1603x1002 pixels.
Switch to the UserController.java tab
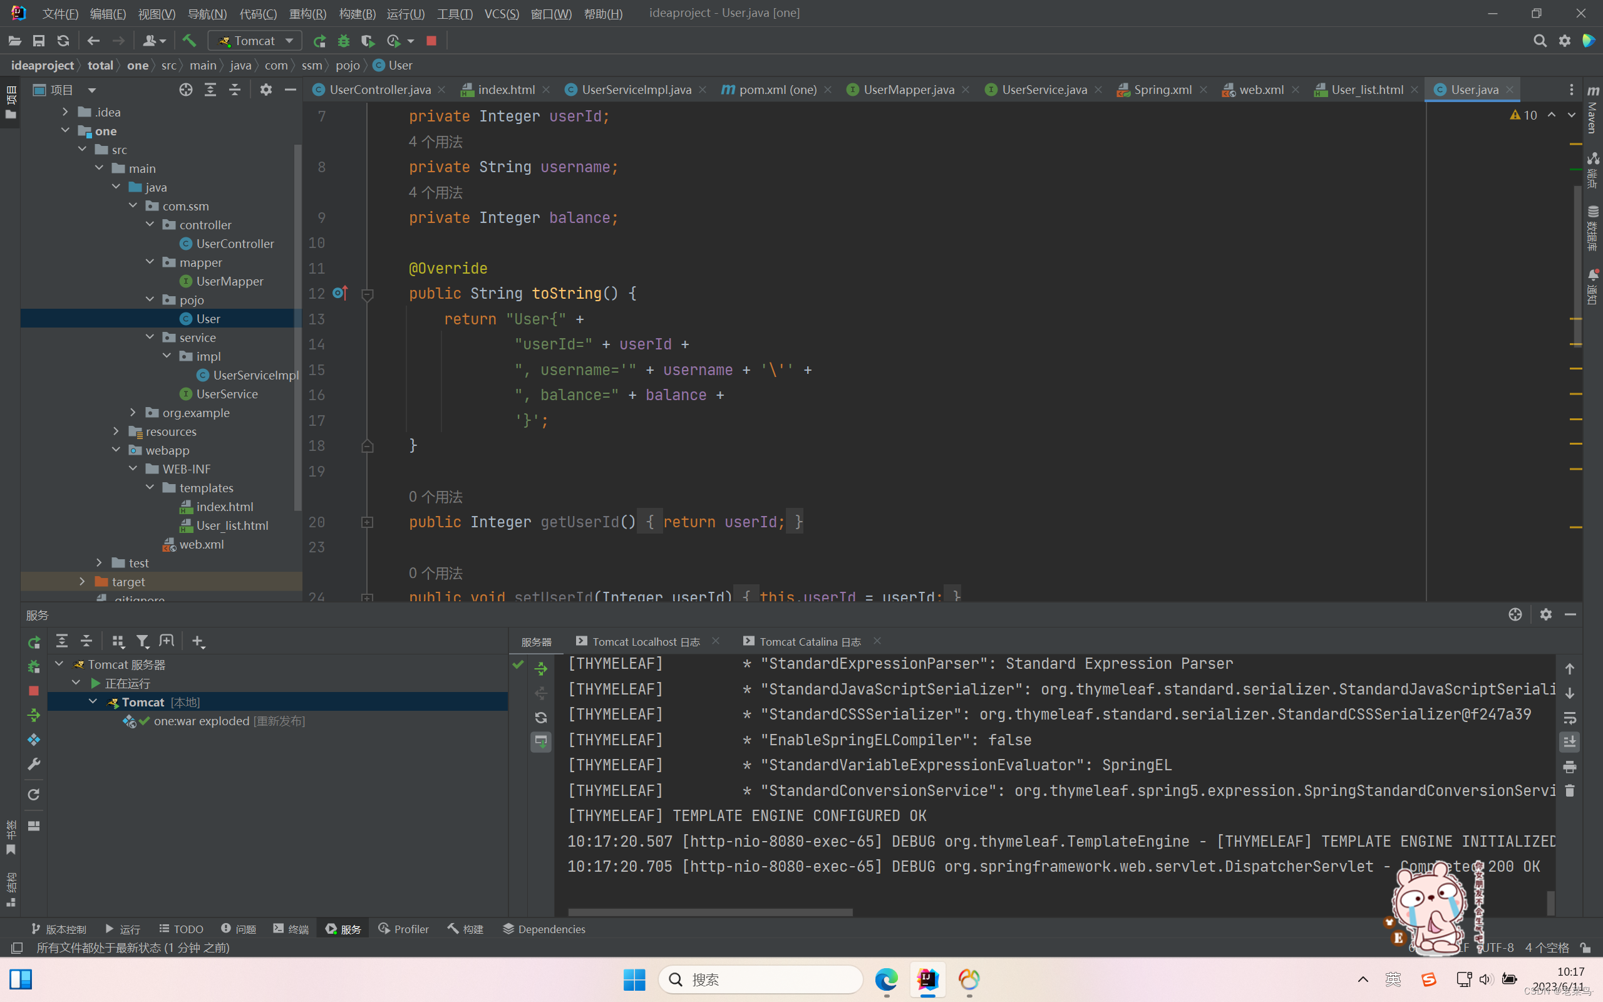tap(379, 90)
